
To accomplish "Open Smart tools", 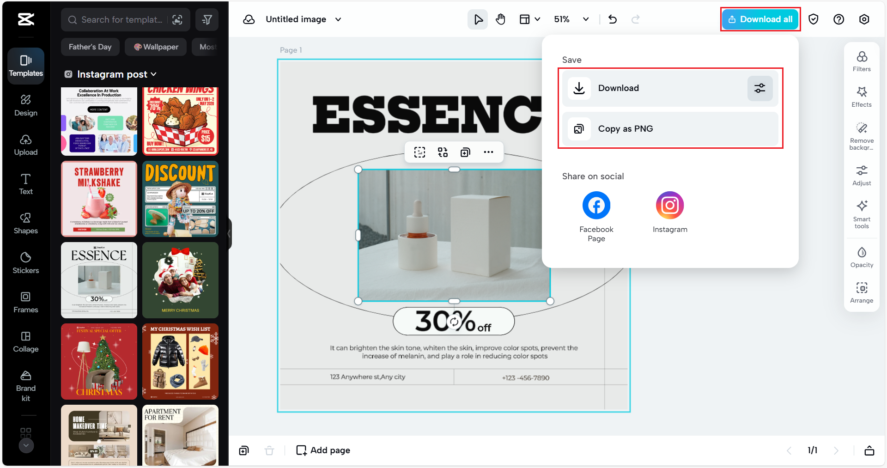I will coord(862,214).
